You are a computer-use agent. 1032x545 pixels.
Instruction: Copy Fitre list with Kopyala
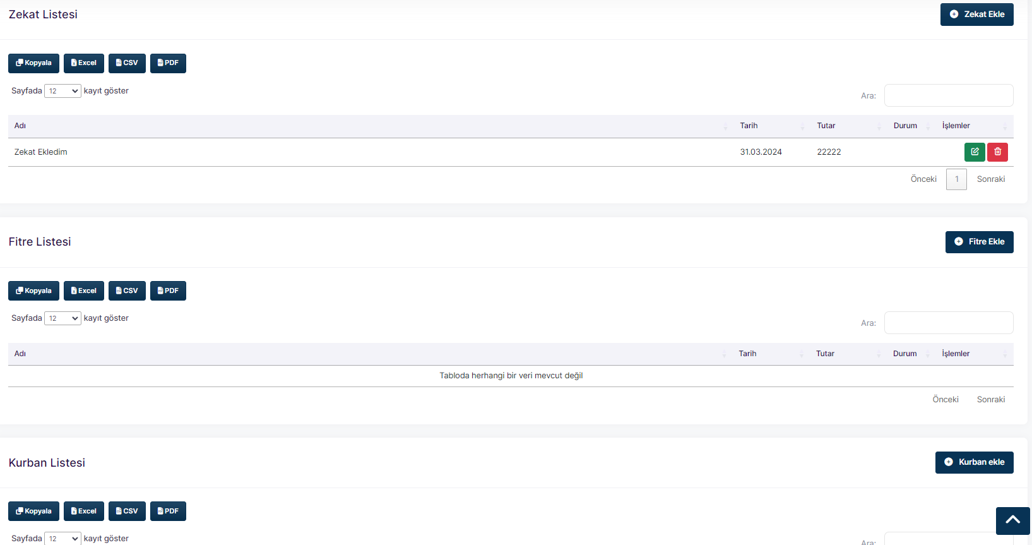click(34, 291)
